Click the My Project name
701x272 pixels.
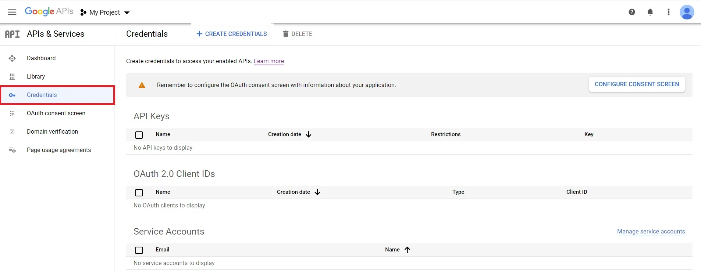pos(104,12)
